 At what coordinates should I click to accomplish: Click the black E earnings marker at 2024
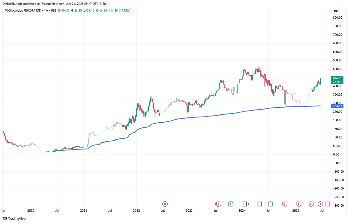[x=244, y=204]
